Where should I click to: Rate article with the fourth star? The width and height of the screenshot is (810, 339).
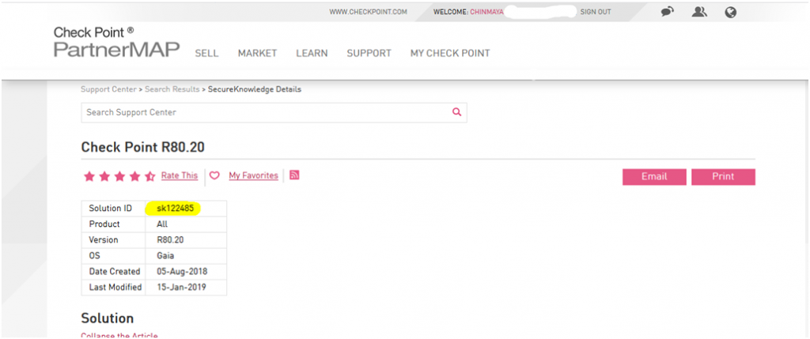(134, 176)
